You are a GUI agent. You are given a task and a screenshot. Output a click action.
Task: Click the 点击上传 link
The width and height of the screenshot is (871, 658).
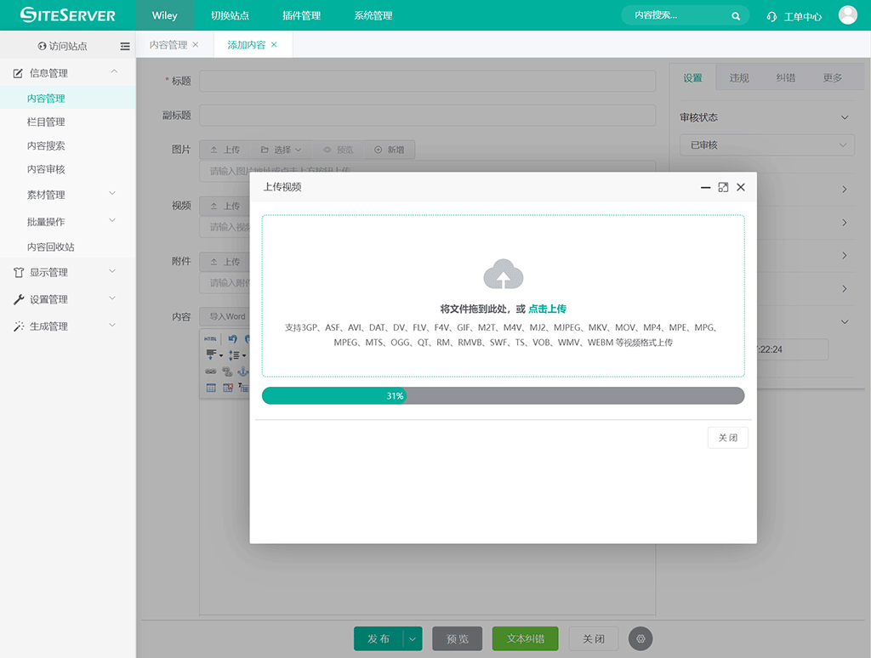[x=547, y=309]
